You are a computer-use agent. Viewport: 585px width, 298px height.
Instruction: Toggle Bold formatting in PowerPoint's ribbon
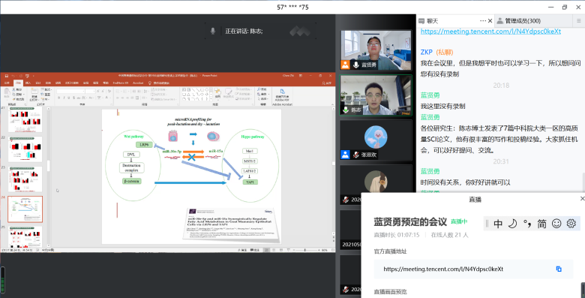[x=59, y=98]
